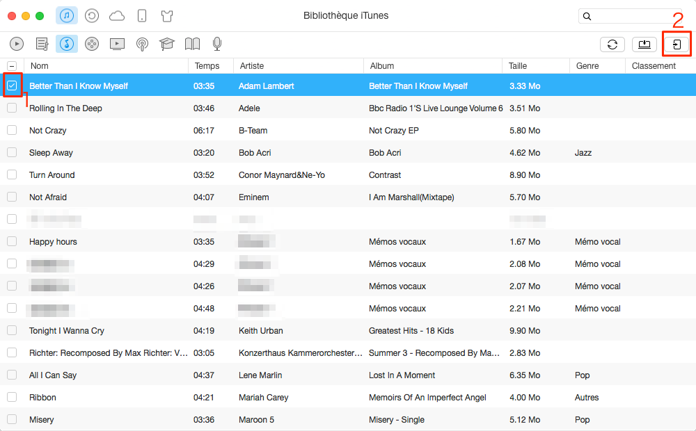Screen dimensions: 696x431
Task: Open the iTunes U graduation cap icon
Action: 167,44
